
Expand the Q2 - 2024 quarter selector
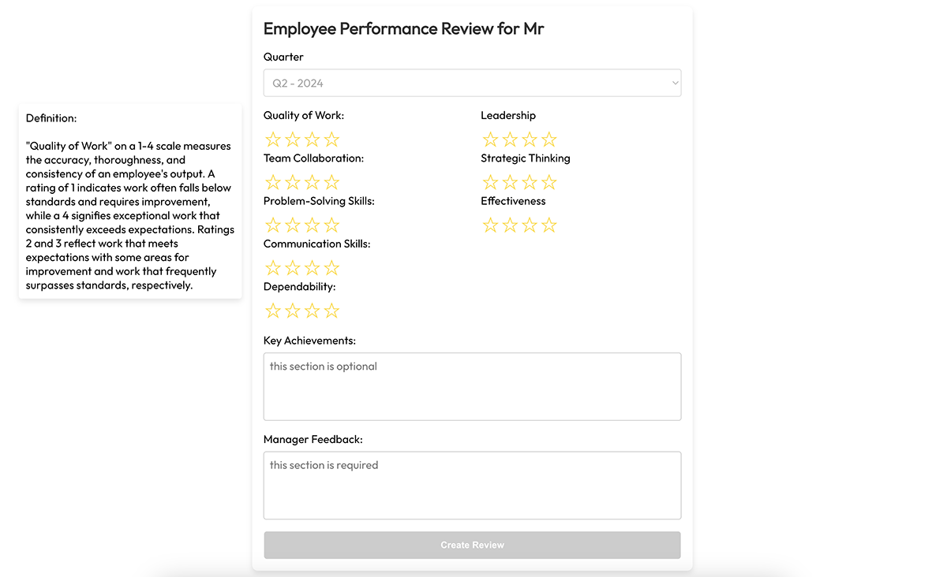click(x=472, y=83)
